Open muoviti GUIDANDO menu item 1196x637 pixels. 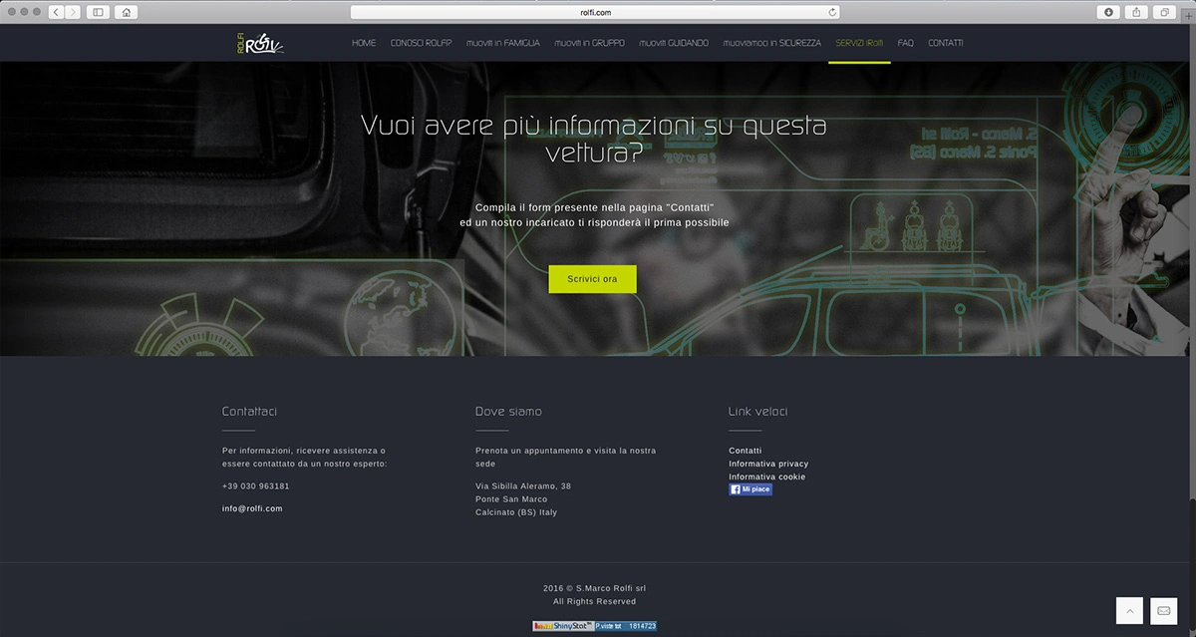pyautogui.click(x=675, y=44)
